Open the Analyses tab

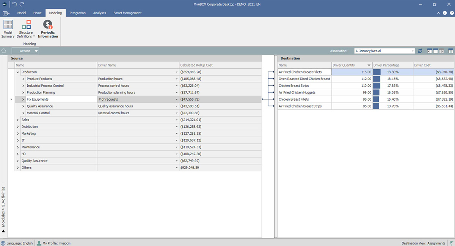point(100,13)
